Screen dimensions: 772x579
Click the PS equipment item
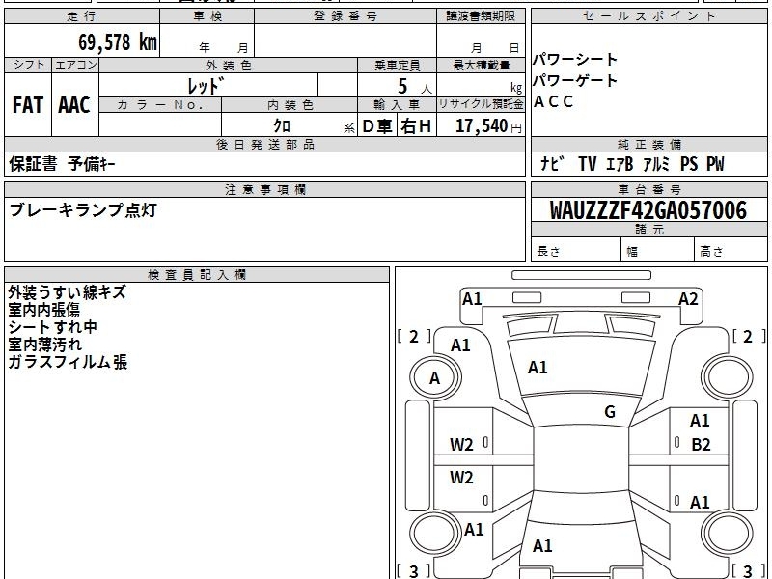click(689, 164)
